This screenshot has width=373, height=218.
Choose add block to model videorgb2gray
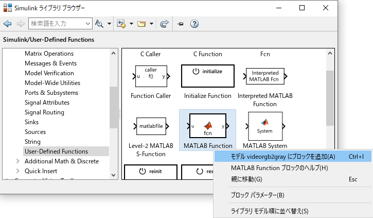[293, 157]
